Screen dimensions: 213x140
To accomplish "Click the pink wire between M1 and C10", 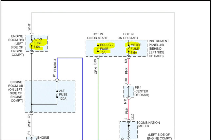I will pos(129,71).
